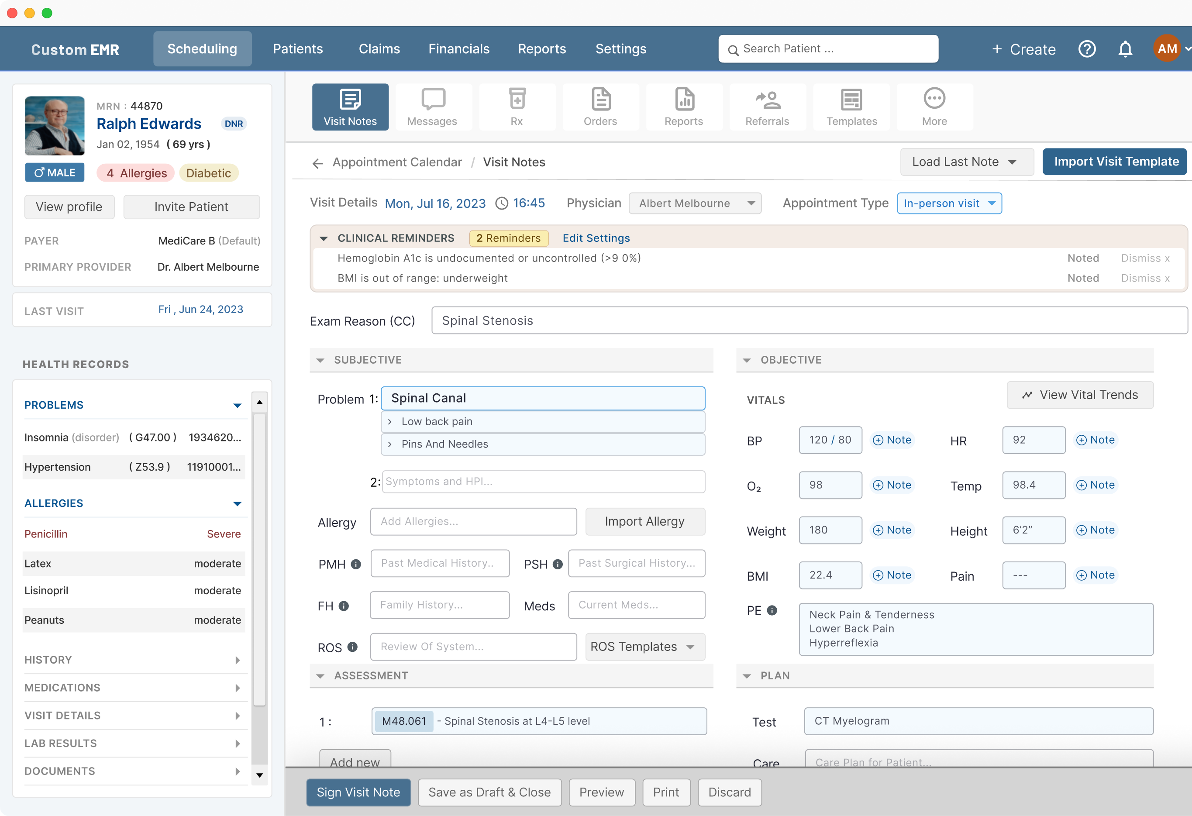
Task: Dismiss the BMI out of range reminder
Action: (1145, 278)
